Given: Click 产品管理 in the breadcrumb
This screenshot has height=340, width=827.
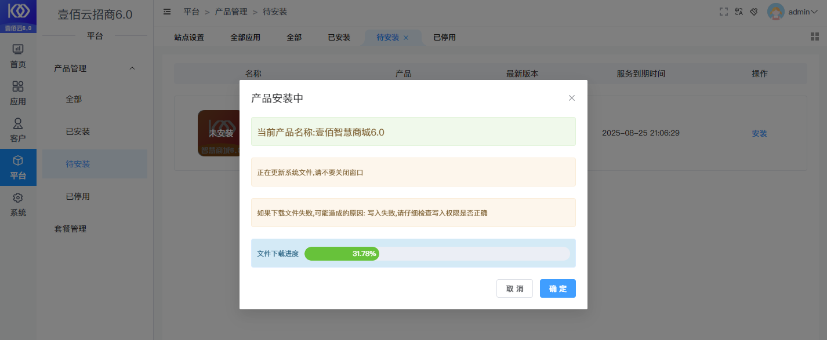Looking at the screenshot, I should (231, 12).
